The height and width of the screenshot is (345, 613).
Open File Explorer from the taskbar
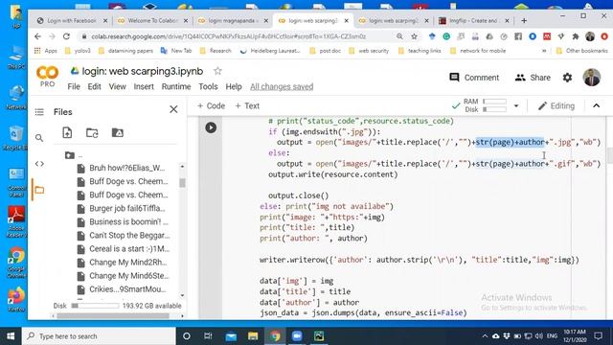click(x=253, y=336)
